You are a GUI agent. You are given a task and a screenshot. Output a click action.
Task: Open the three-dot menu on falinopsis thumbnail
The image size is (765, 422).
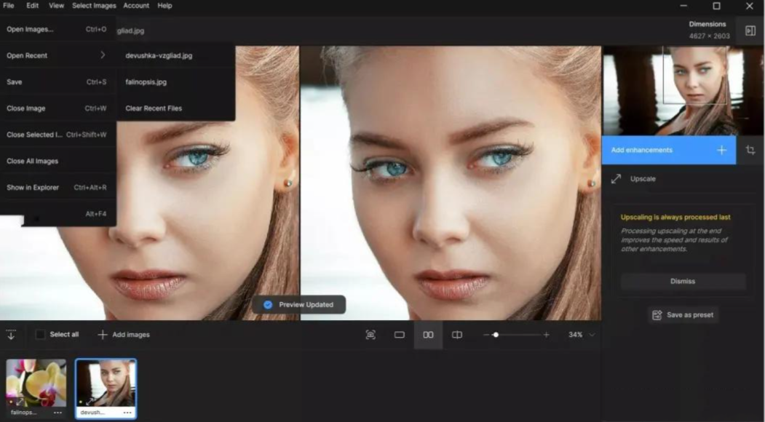(58, 413)
